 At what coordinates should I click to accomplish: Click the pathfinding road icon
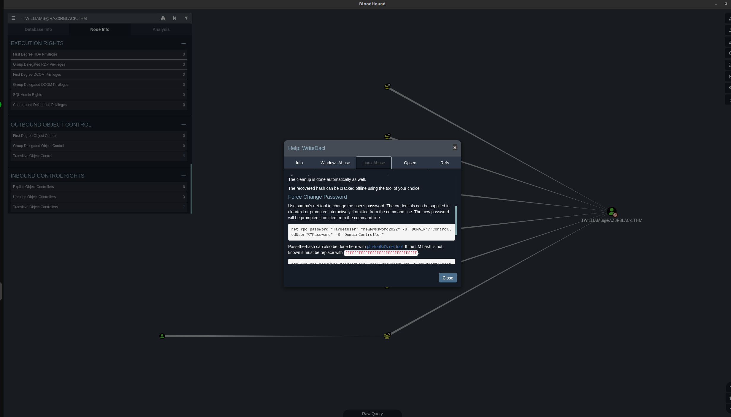click(x=163, y=18)
